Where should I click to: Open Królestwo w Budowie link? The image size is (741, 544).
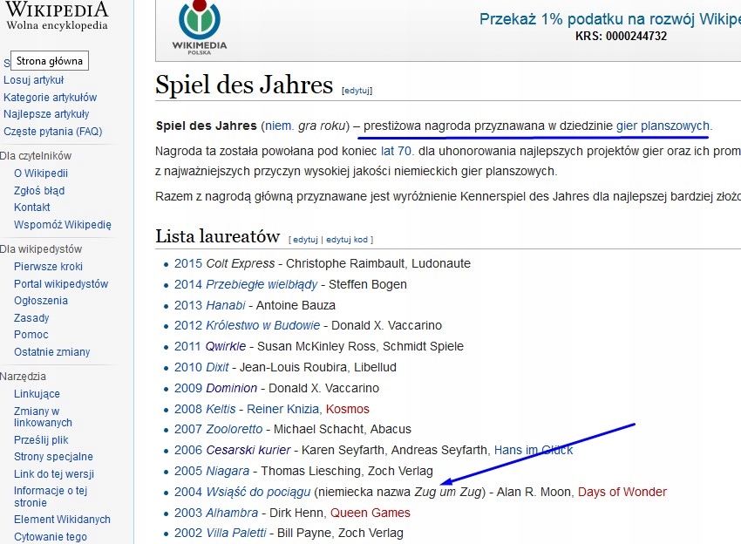[263, 326]
